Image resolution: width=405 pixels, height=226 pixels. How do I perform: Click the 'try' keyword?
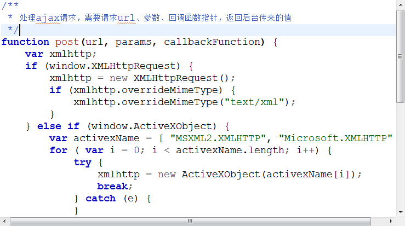(83, 163)
